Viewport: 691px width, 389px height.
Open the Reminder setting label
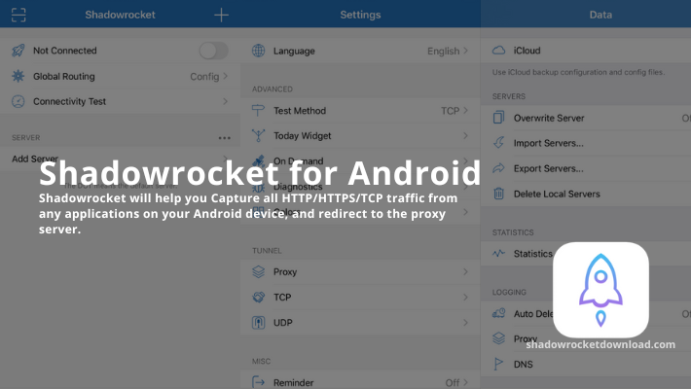tap(294, 383)
